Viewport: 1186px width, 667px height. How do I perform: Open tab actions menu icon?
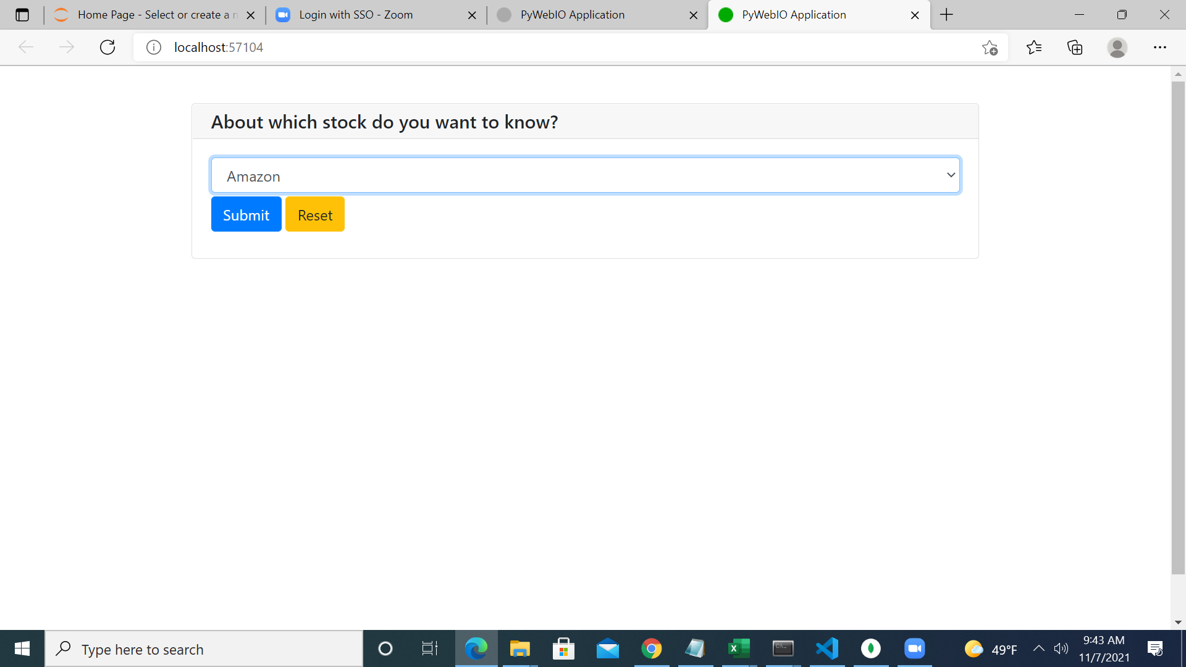22,15
